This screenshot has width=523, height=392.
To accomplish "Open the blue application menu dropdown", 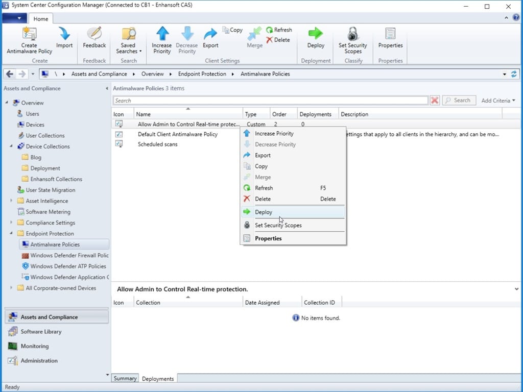I will pos(14,18).
